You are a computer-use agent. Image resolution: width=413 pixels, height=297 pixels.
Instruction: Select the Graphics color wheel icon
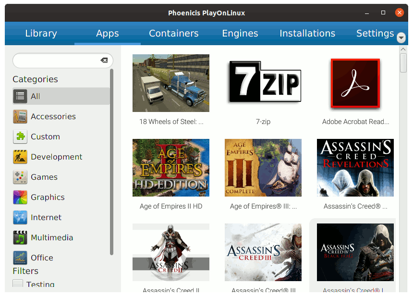click(20, 197)
